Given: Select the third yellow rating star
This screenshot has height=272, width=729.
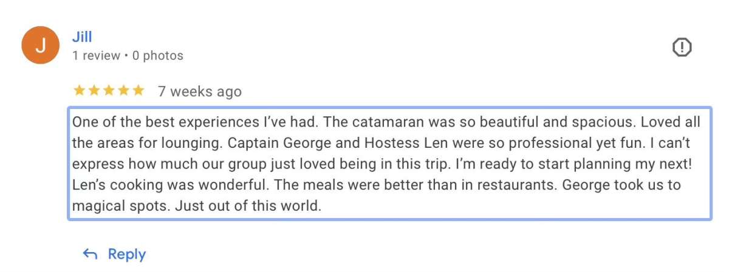Looking at the screenshot, I should pos(109,91).
